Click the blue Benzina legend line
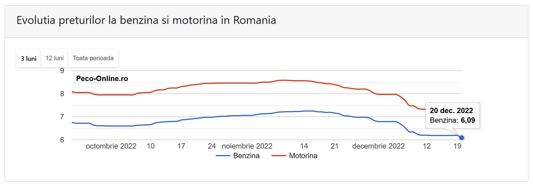This screenshot has width=533, height=186. [x=223, y=156]
